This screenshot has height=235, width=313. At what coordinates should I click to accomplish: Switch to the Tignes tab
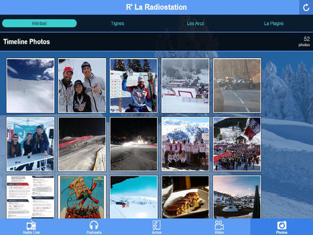click(x=117, y=23)
